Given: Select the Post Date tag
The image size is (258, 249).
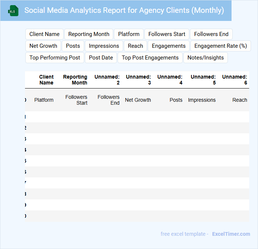Looking at the screenshot, I should click(101, 58).
